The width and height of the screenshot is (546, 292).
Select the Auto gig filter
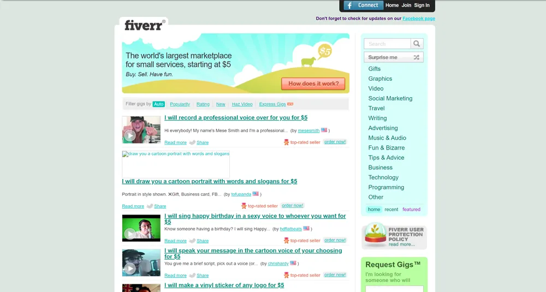pos(158,104)
